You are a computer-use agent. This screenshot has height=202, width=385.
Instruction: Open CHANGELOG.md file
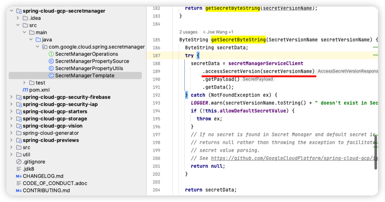(x=43, y=176)
